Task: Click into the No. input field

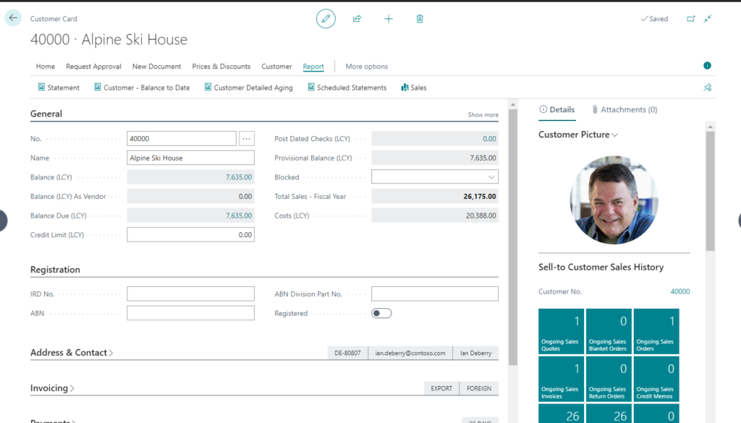Action: [x=182, y=138]
